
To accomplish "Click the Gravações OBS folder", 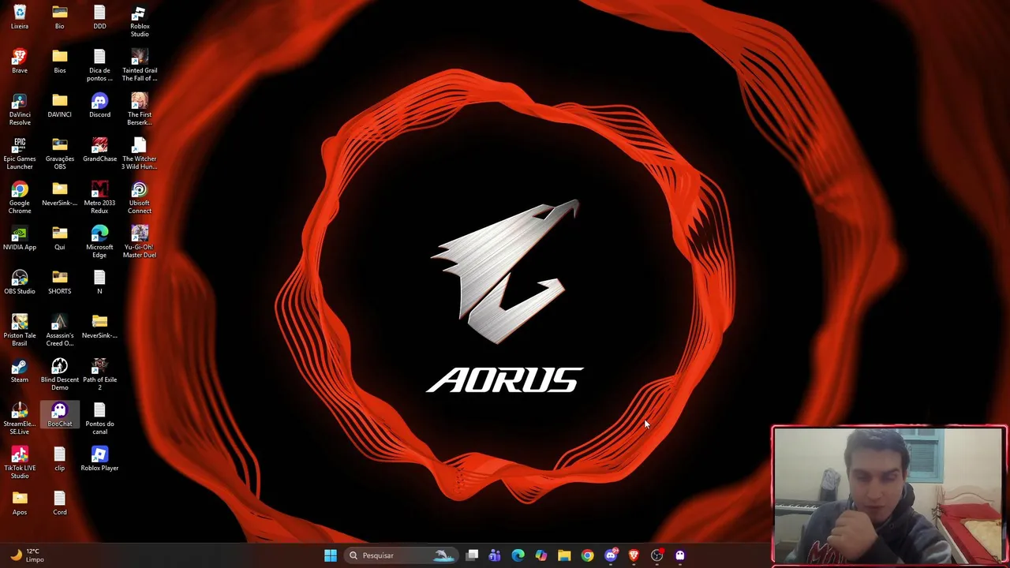I will [60, 154].
